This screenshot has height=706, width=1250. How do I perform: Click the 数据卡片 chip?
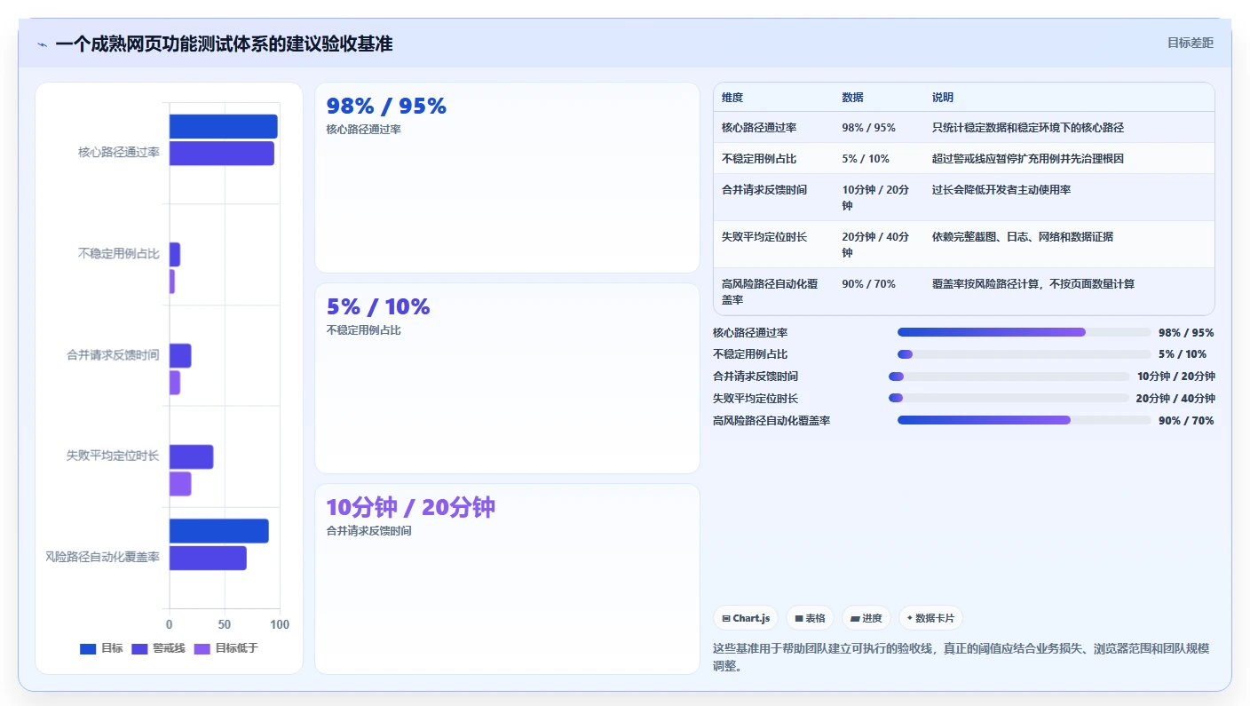point(930,618)
